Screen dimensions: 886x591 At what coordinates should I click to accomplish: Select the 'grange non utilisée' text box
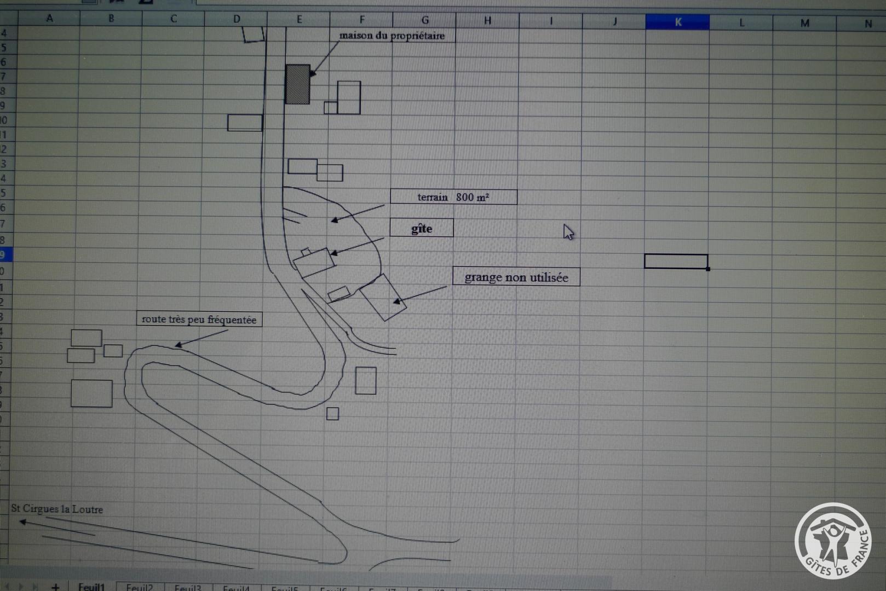[x=516, y=277]
